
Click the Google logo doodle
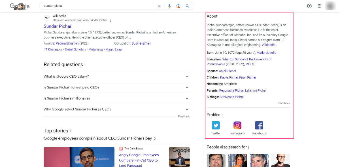[20, 6]
